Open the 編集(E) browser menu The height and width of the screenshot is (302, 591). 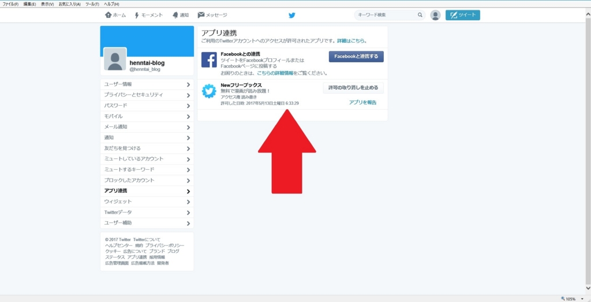[x=29, y=4]
